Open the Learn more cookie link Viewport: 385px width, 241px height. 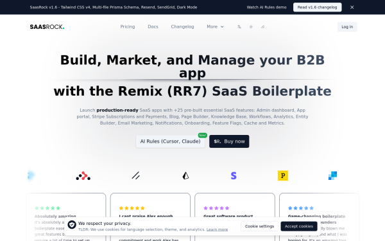pyautogui.click(x=217, y=229)
